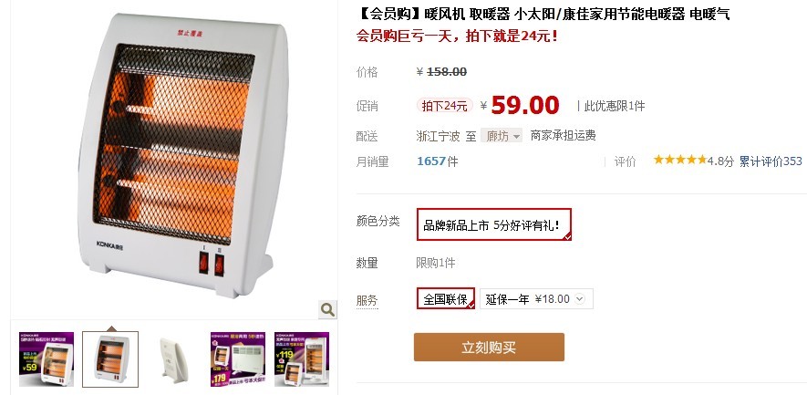Open 累计评价 reviews link
Viewport: 807px width, 395px height.
771,161
